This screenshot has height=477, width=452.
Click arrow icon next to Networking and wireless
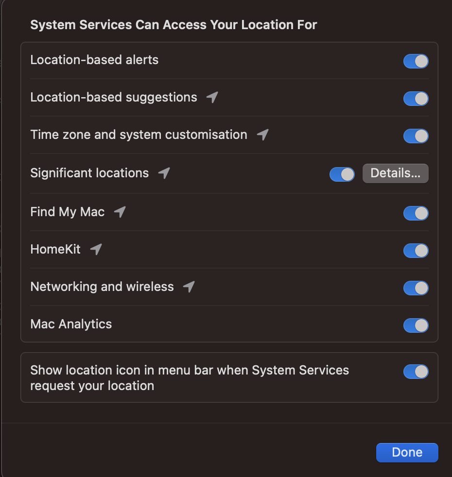tap(189, 287)
